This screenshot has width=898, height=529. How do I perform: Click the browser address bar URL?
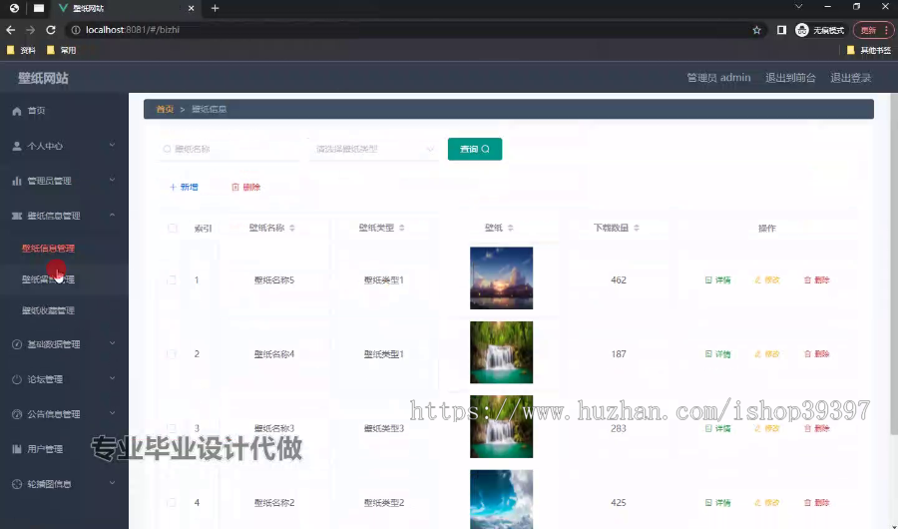133,30
